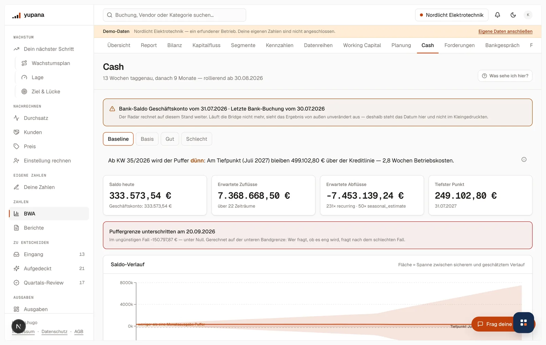Click the Einstellung rechnen person icon
Image resolution: width=546 pixels, height=345 pixels.
pyautogui.click(x=16, y=161)
